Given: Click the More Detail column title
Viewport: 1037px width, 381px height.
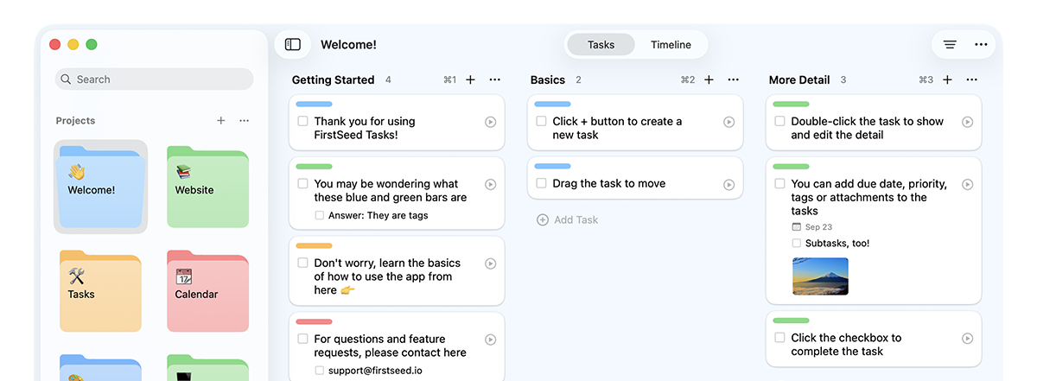Looking at the screenshot, I should (x=799, y=79).
